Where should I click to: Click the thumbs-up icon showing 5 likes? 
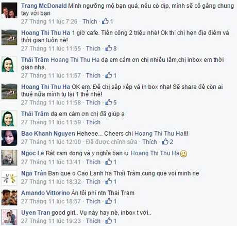tap(109, 103)
